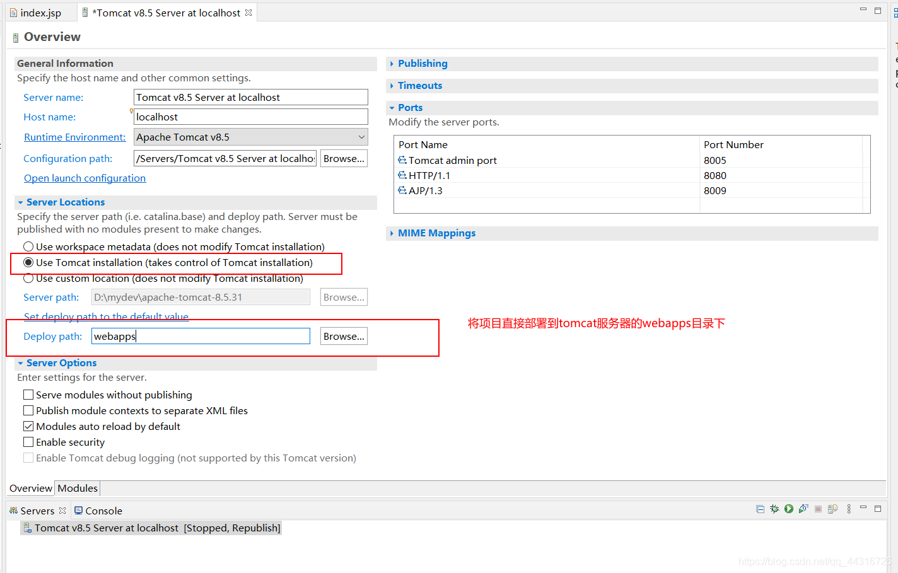The width and height of the screenshot is (898, 573).
Task: Start the server in profile mode
Action: [x=803, y=509]
